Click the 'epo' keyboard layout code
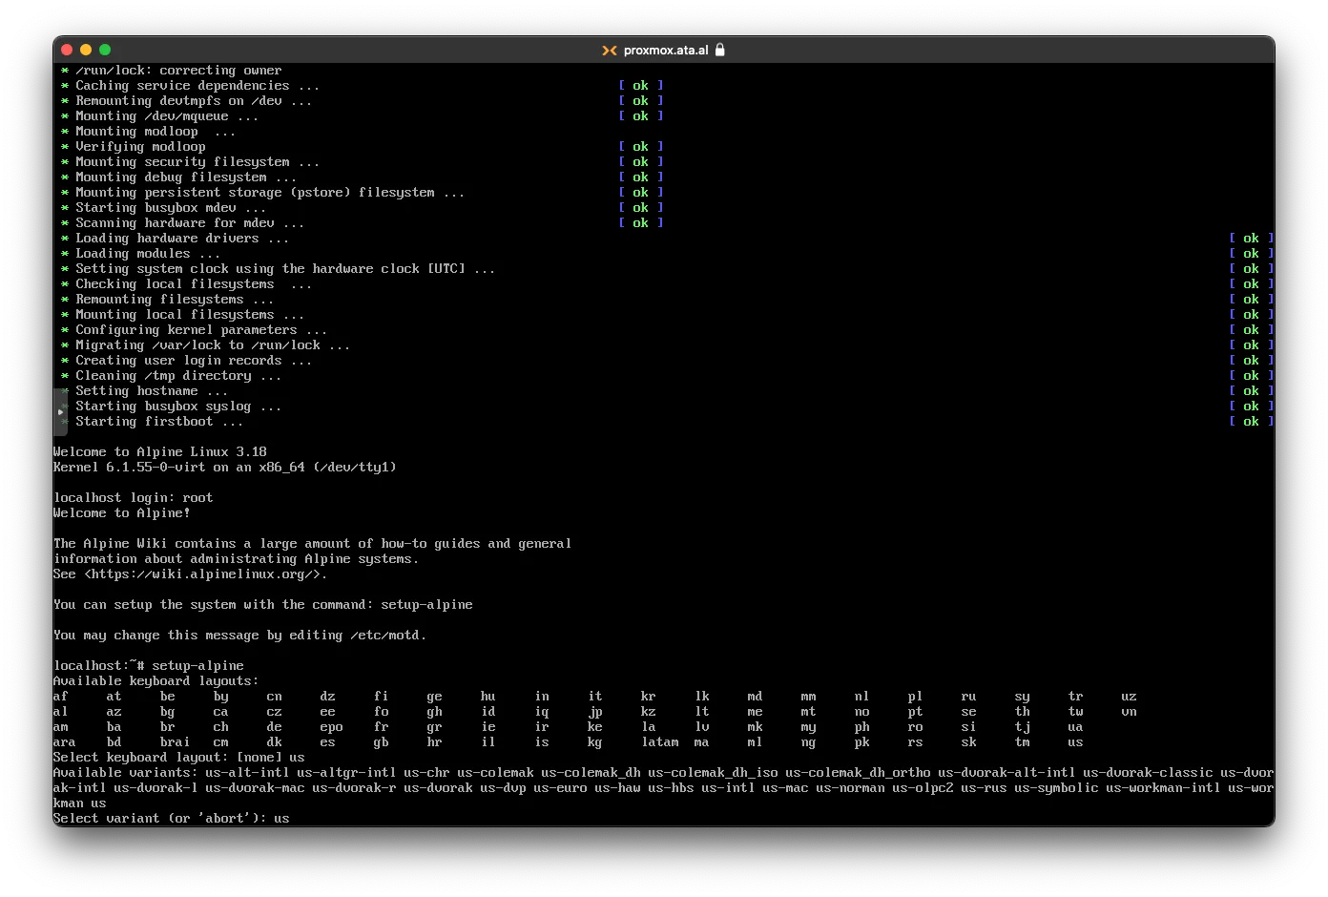 click(332, 727)
